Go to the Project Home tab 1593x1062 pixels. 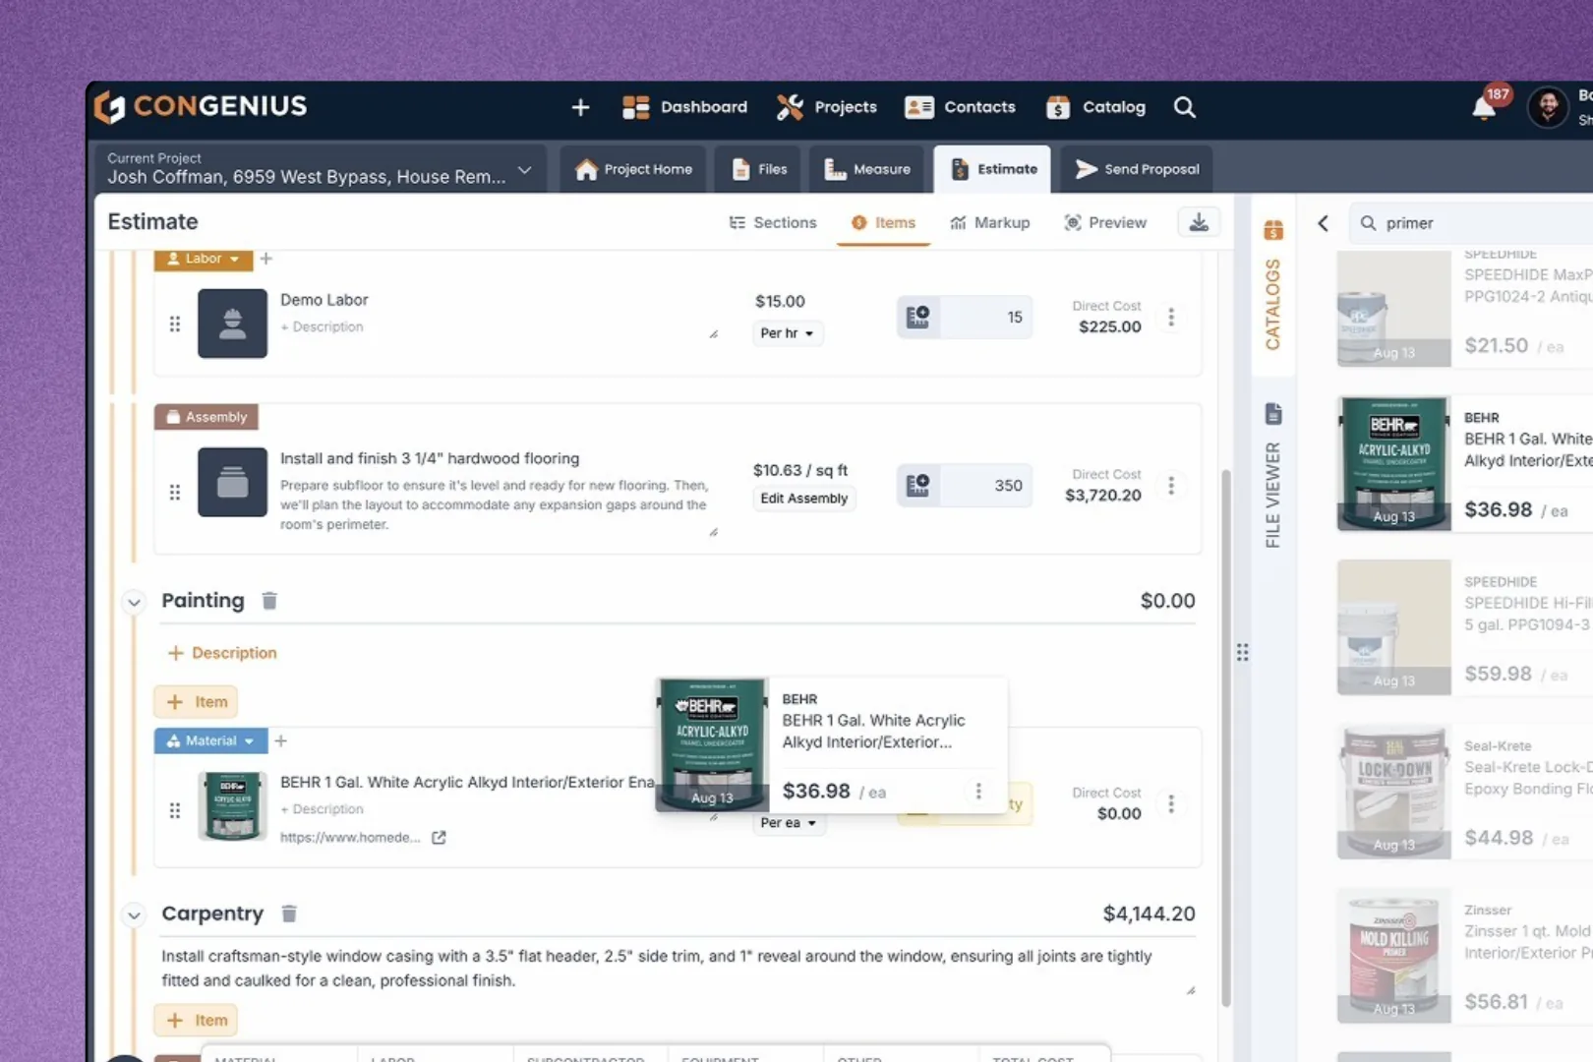[634, 169]
